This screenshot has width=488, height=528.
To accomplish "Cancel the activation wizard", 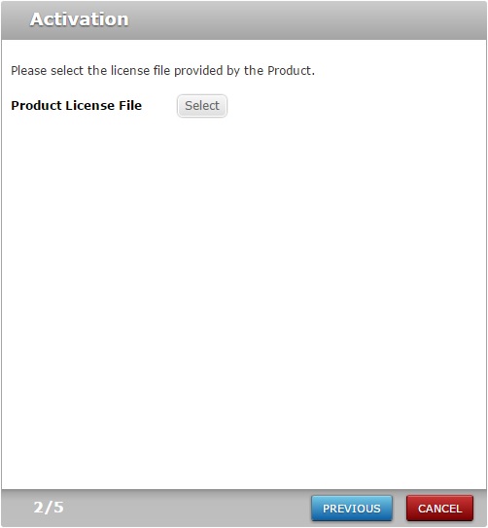I will pos(439,509).
